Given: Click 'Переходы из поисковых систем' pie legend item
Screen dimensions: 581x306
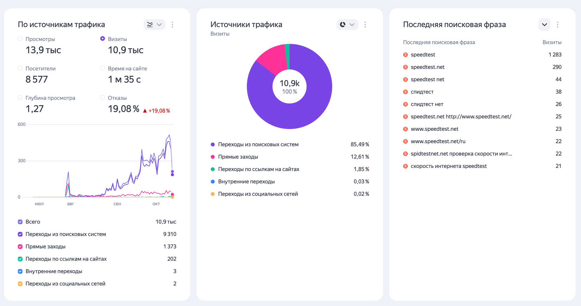Looking at the screenshot, I should pos(258,144).
